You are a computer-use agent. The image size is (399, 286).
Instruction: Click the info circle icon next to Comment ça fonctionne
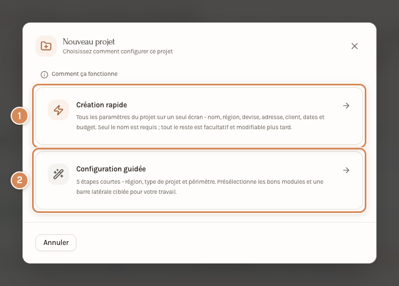pos(44,75)
